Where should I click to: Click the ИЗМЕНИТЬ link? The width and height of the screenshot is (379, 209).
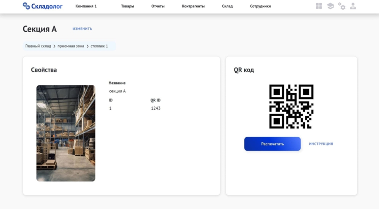(x=82, y=29)
